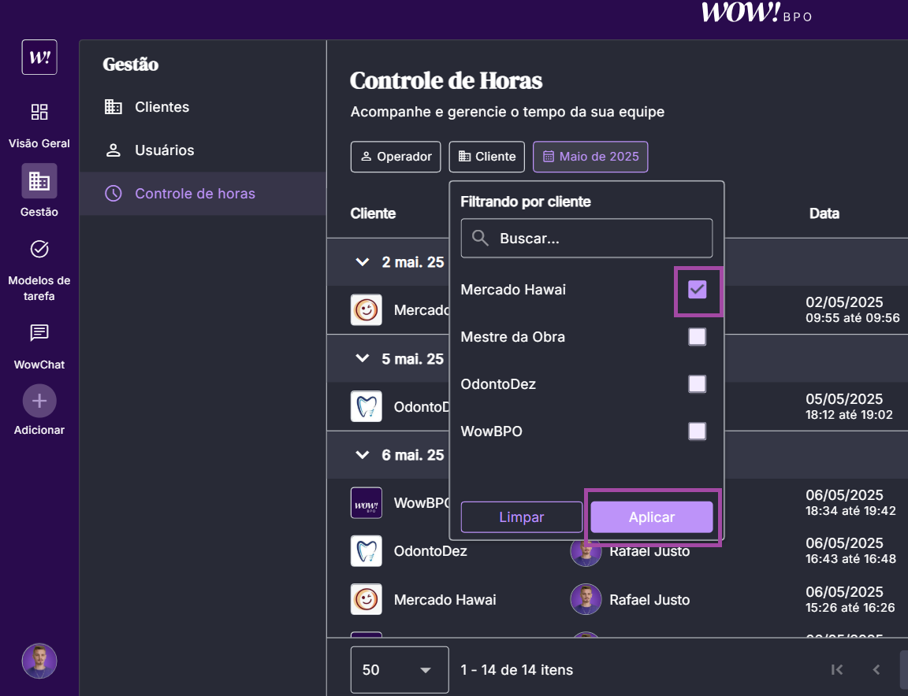Check the OdontoDez filter checkbox

[x=698, y=384]
